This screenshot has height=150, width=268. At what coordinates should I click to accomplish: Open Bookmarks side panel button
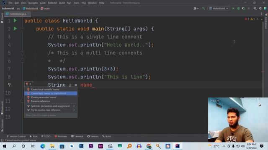coord(2,108)
